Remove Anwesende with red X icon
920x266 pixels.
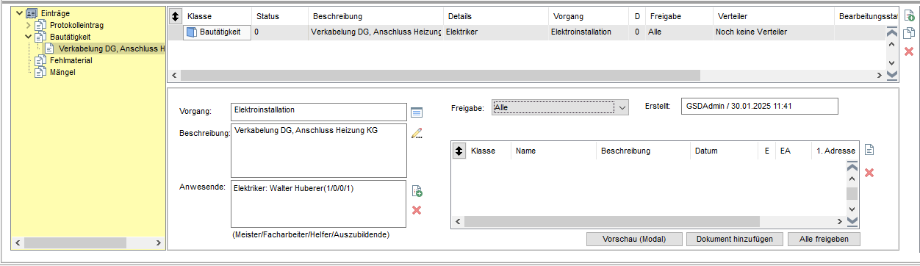pyautogui.click(x=417, y=210)
